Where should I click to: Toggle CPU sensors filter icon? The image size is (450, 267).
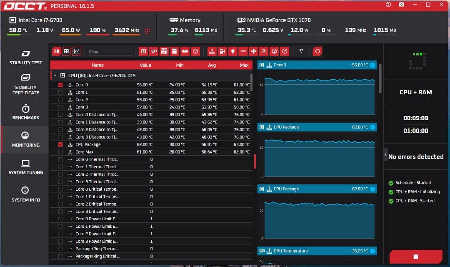[x=143, y=51]
